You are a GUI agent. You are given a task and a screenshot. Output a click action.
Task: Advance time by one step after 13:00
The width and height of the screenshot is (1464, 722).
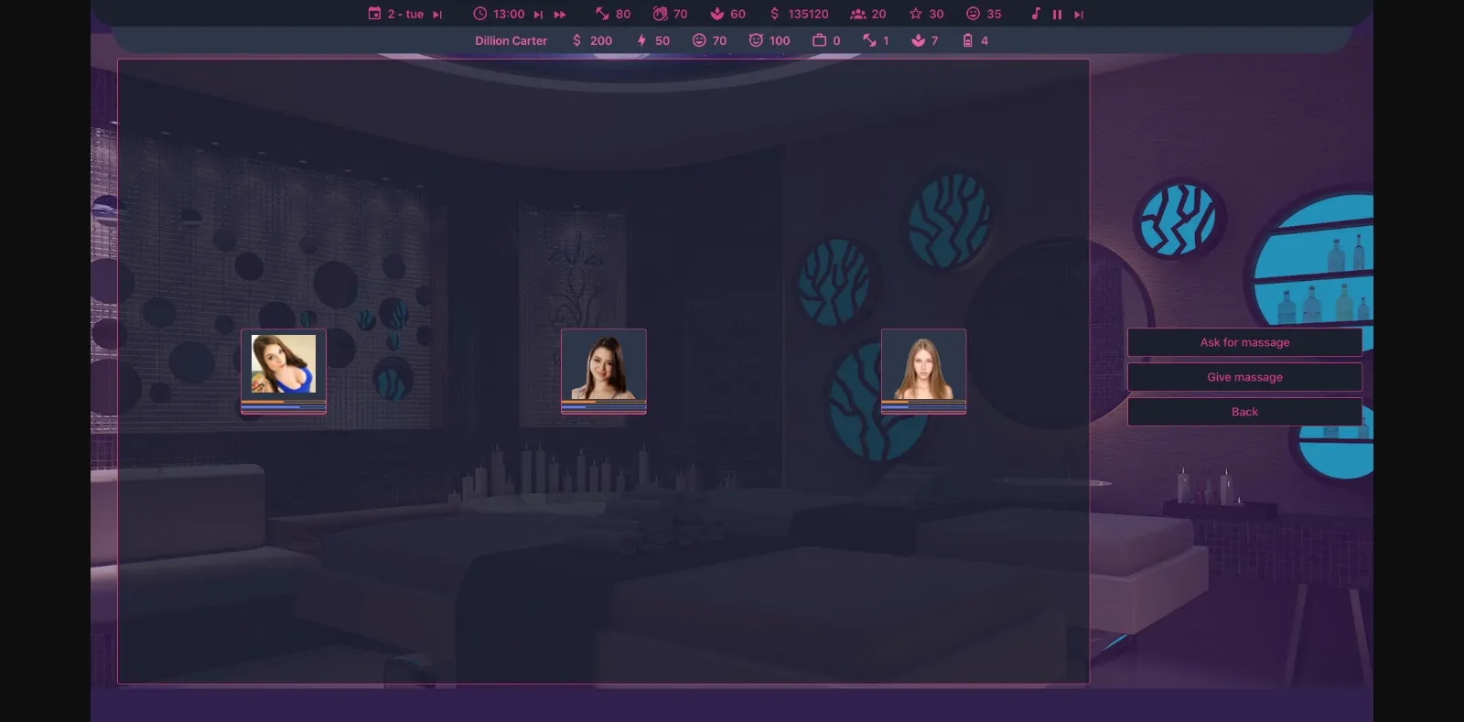coord(538,15)
